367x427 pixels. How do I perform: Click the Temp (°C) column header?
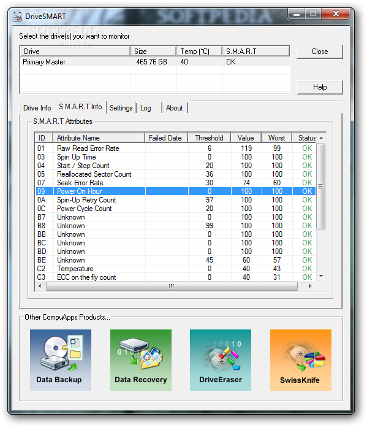(x=199, y=51)
